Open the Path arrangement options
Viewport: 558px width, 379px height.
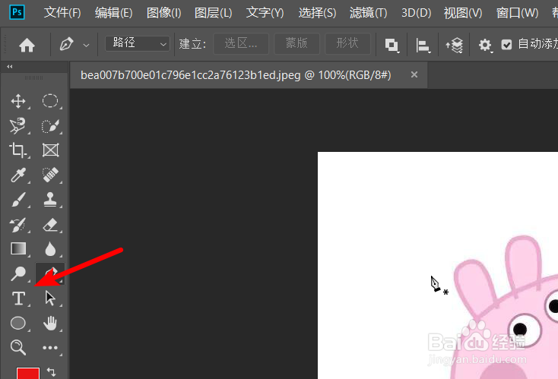pos(455,45)
